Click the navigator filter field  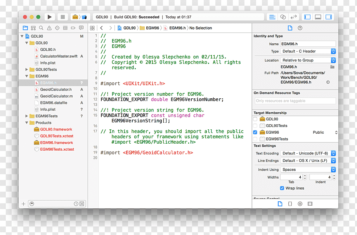[x=54, y=204]
